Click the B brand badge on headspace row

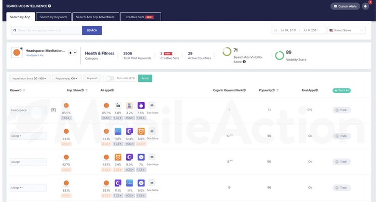coord(54,110)
